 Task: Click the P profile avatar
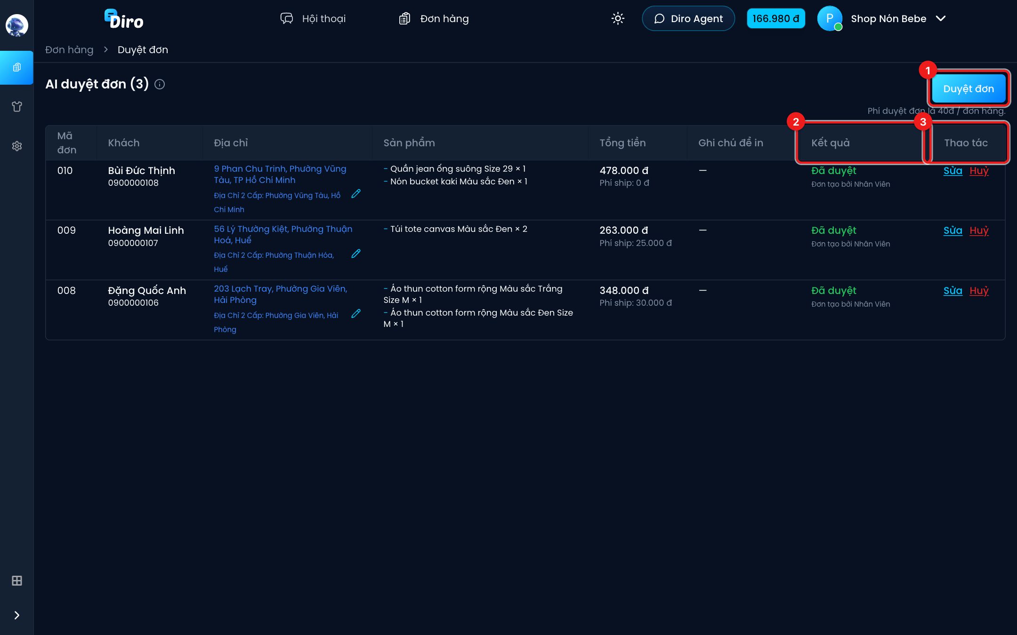[x=830, y=18]
